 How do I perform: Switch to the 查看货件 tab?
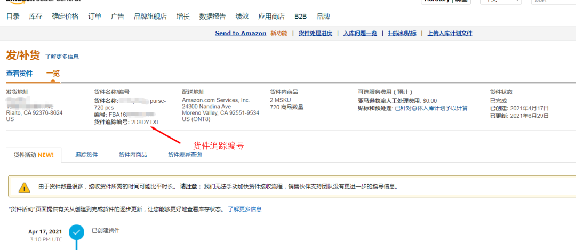coord(19,73)
